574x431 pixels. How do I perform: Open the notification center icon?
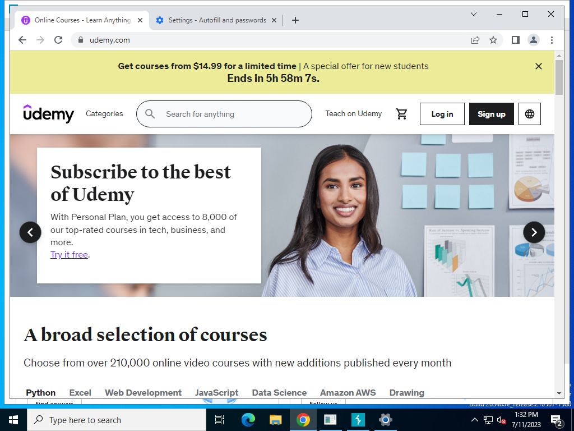coord(556,420)
